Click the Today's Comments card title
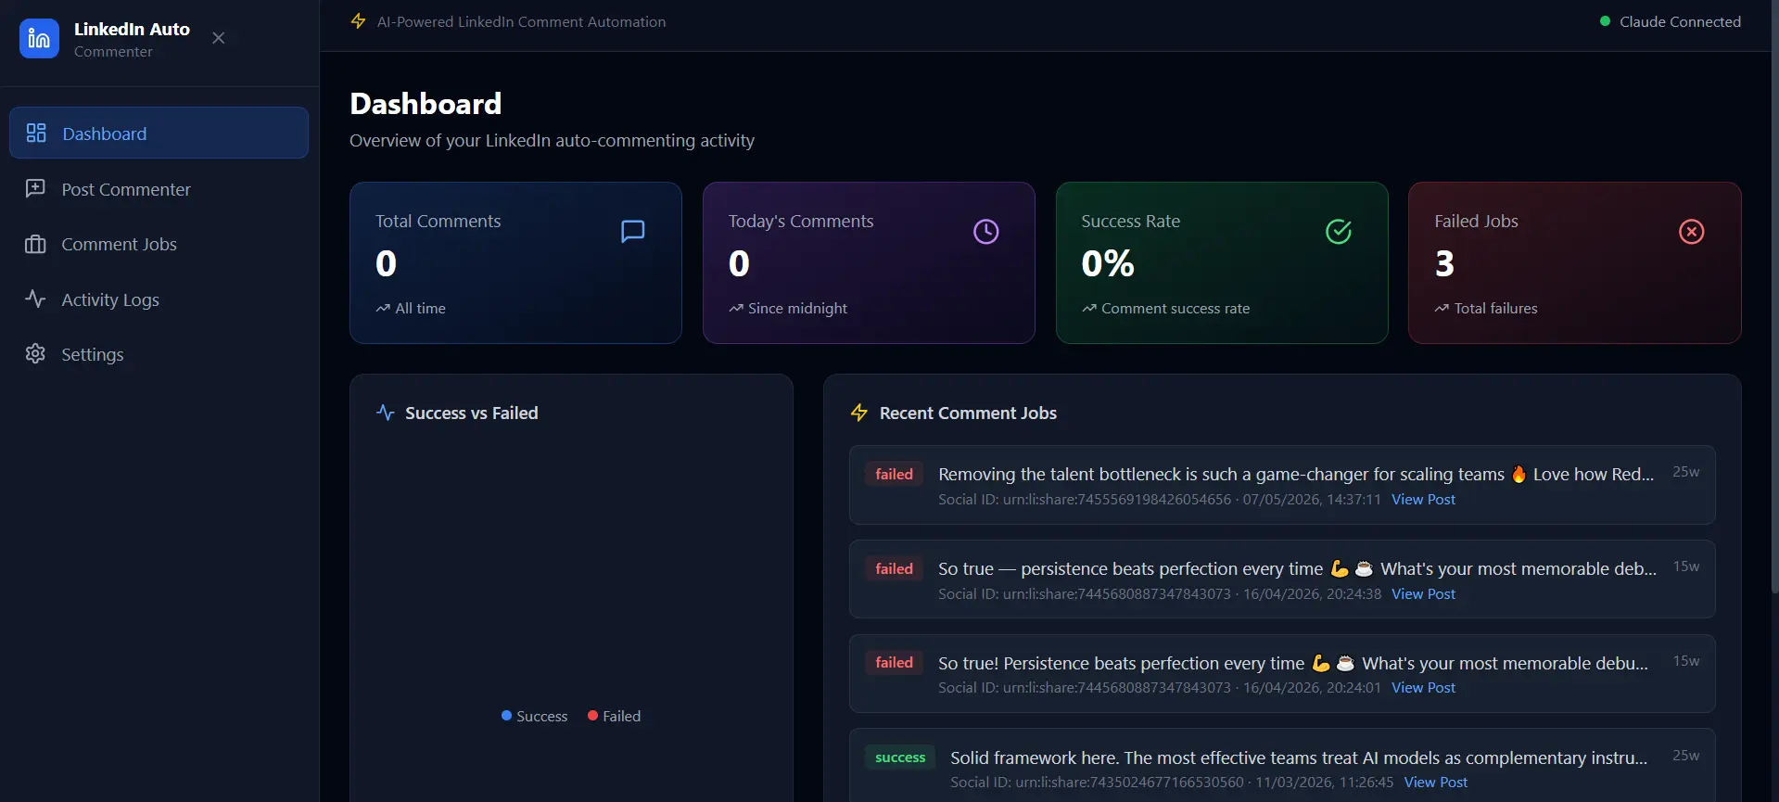Image resolution: width=1779 pixels, height=802 pixels. 801,221
